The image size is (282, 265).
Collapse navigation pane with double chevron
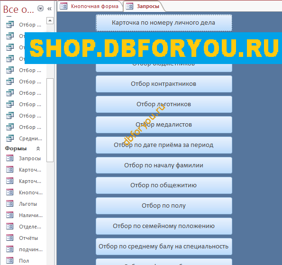click(49, 9)
